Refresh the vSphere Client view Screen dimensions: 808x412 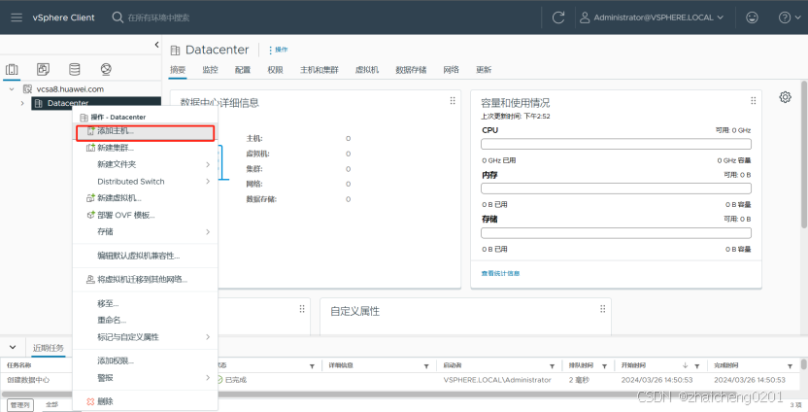coord(558,17)
